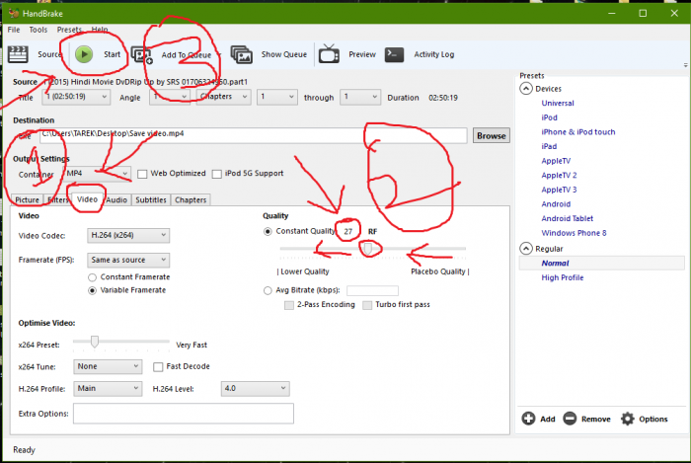Click the green Start play icon

tap(84, 54)
